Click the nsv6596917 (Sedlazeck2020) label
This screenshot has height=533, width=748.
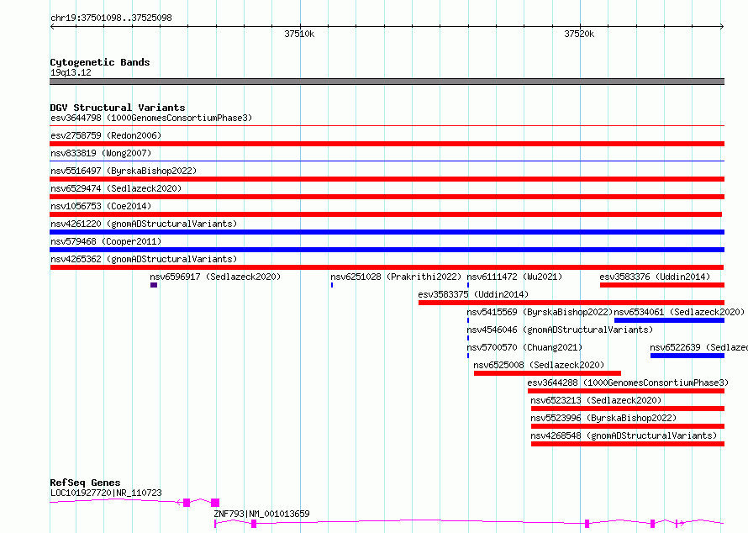[215, 277]
